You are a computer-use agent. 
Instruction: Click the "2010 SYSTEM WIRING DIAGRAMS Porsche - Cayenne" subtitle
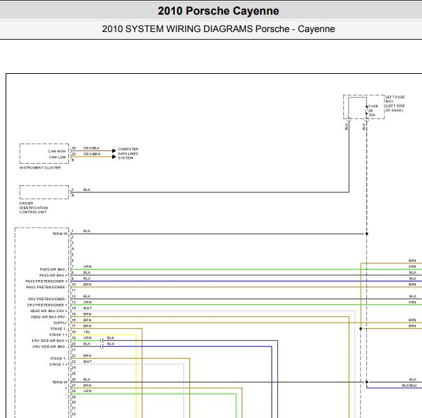tap(218, 29)
